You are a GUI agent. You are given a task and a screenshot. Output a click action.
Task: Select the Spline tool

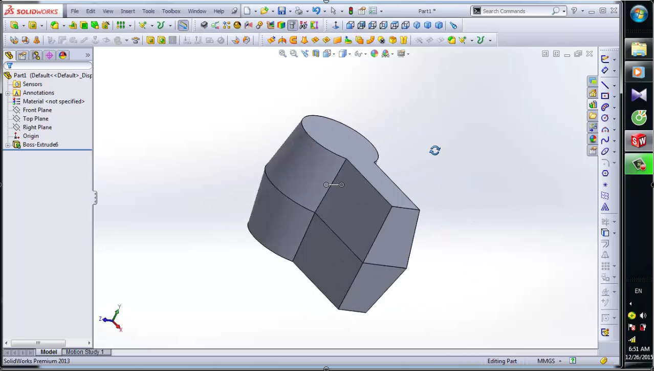click(605, 140)
